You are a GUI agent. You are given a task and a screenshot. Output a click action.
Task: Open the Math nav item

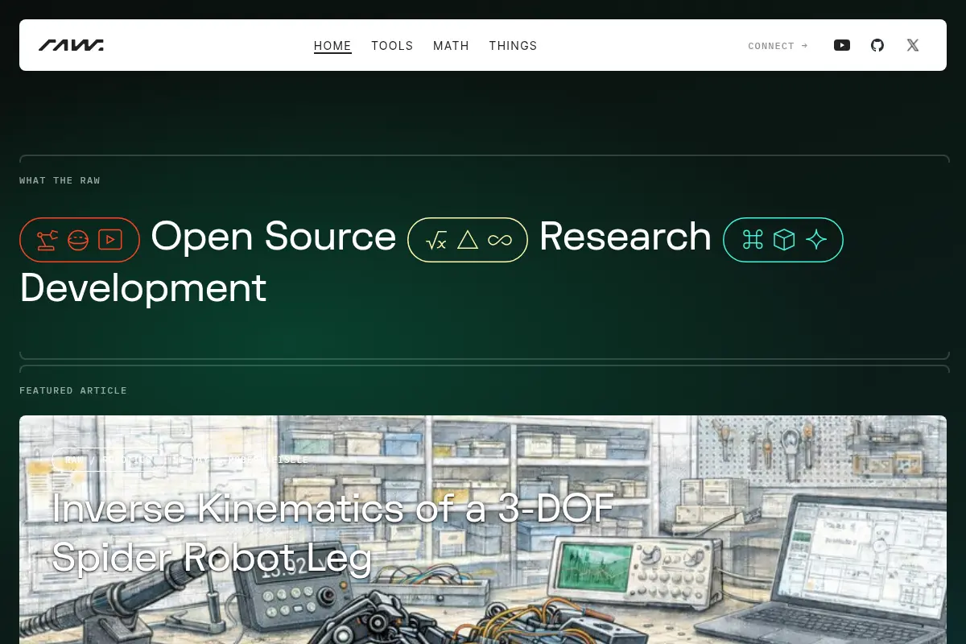(451, 46)
